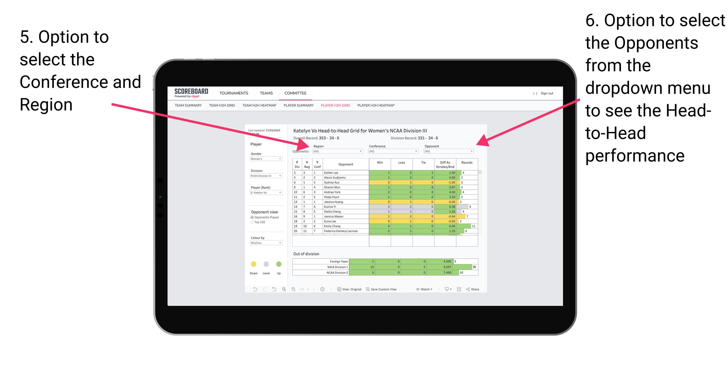
Task: Switch to Player Summary tab
Action: pyautogui.click(x=298, y=107)
